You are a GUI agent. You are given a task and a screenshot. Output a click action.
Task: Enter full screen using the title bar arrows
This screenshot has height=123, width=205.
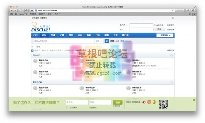click(x=195, y=7)
